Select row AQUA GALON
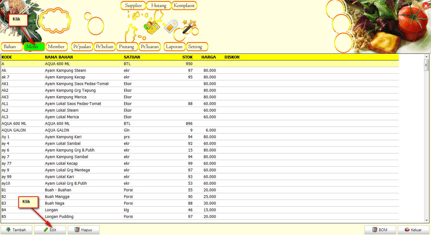 (x=200, y=130)
